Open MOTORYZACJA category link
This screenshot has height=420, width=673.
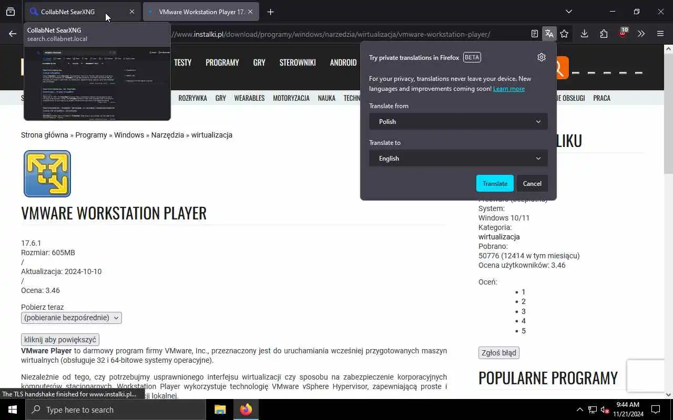[291, 98]
